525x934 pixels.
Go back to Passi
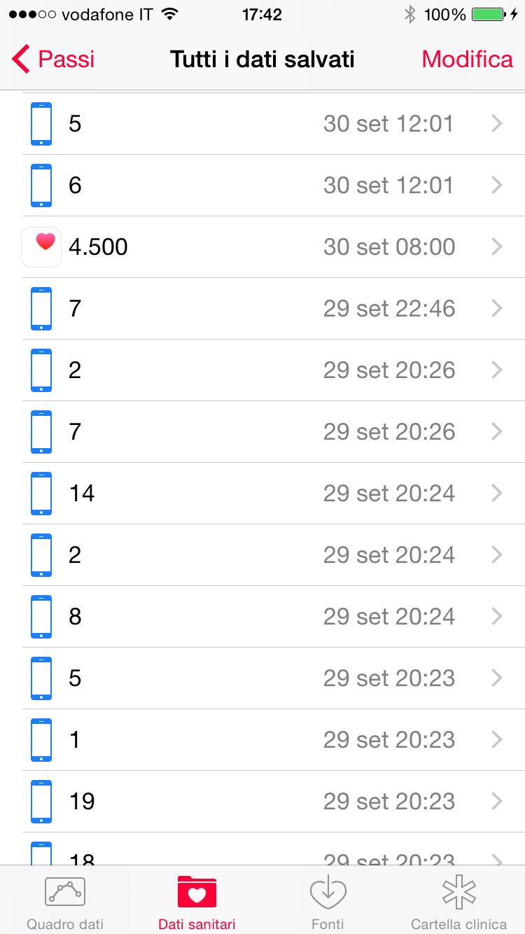[54, 60]
